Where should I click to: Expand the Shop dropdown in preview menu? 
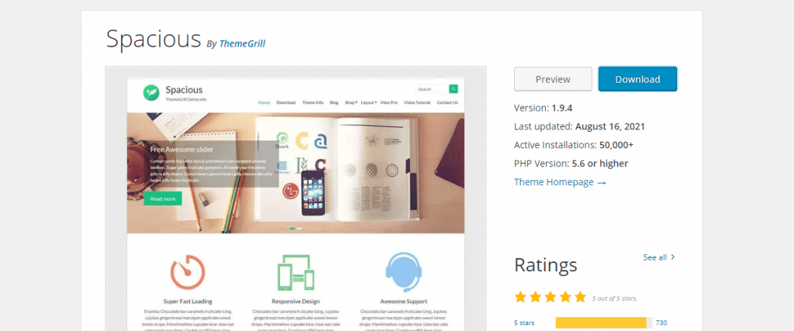pos(351,102)
